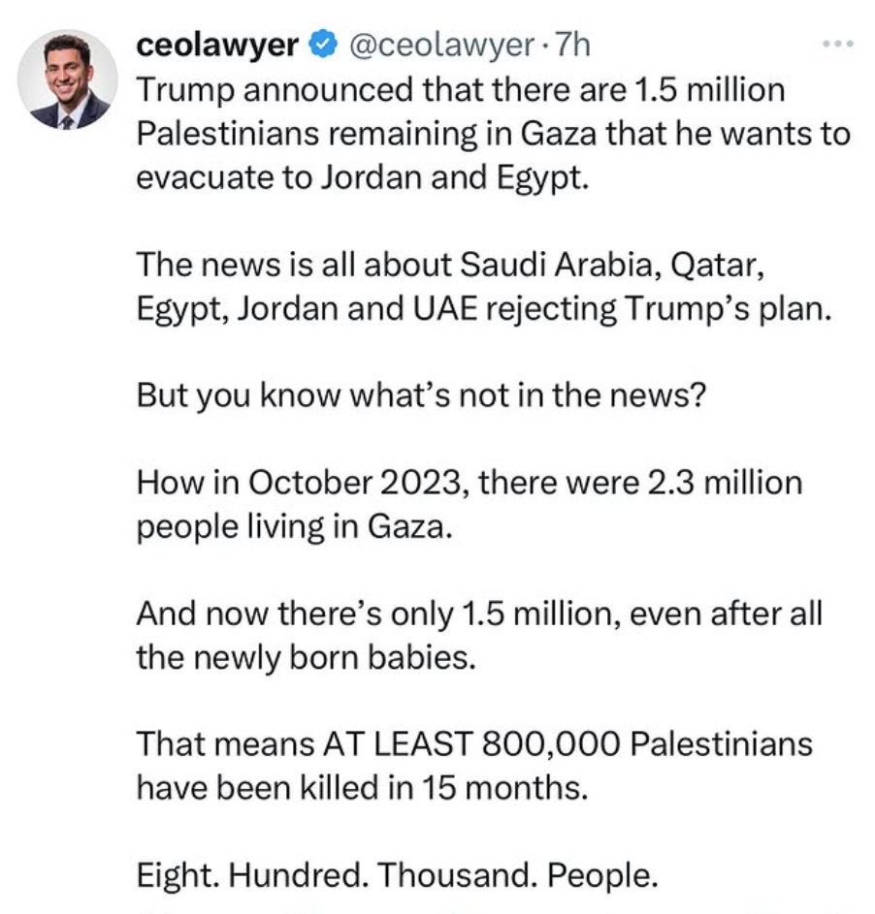Image resolution: width=875 pixels, height=914 pixels.
Task: Click the line starting "How in October 2023"
Action: (x=469, y=482)
